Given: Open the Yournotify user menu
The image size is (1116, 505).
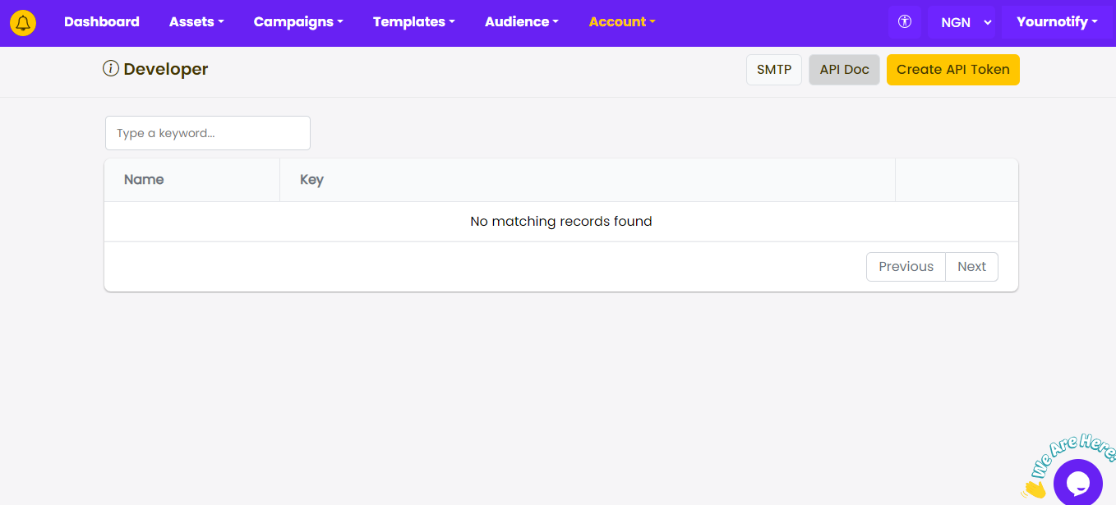Looking at the screenshot, I should (1056, 22).
